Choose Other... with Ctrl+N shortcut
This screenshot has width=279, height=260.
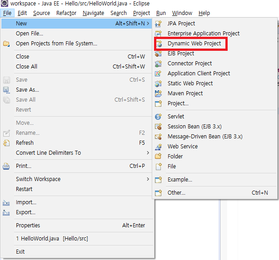pos(215,193)
